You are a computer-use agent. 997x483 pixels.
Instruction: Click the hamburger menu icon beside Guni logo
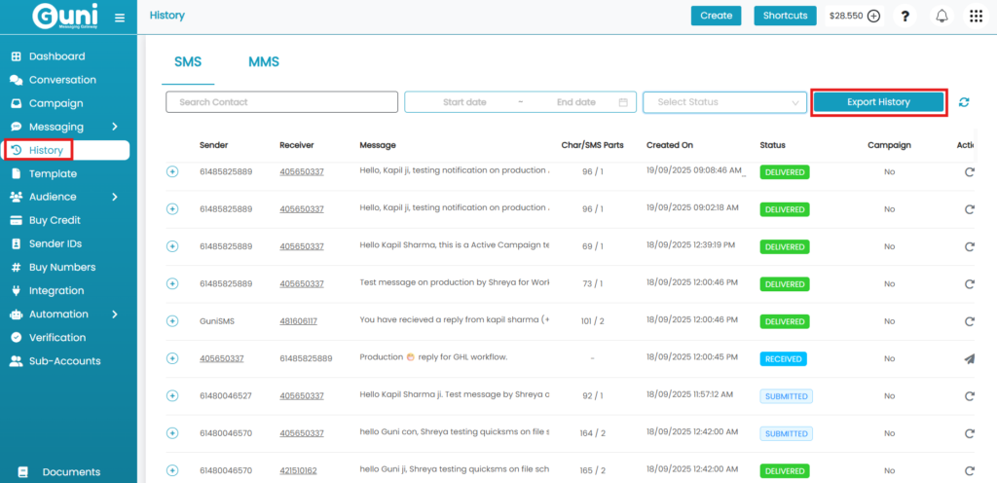coord(120,18)
